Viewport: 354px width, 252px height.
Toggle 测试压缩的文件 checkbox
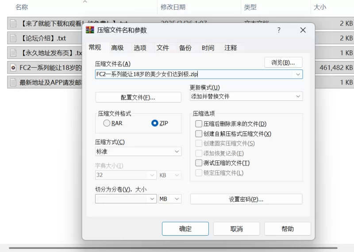coord(199,163)
